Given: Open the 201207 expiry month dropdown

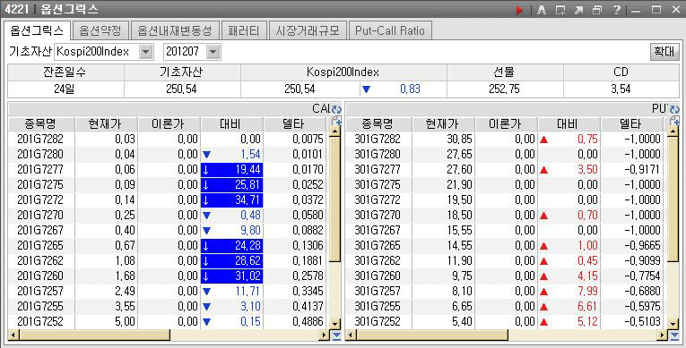Looking at the screenshot, I should pyautogui.click(x=213, y=52).
